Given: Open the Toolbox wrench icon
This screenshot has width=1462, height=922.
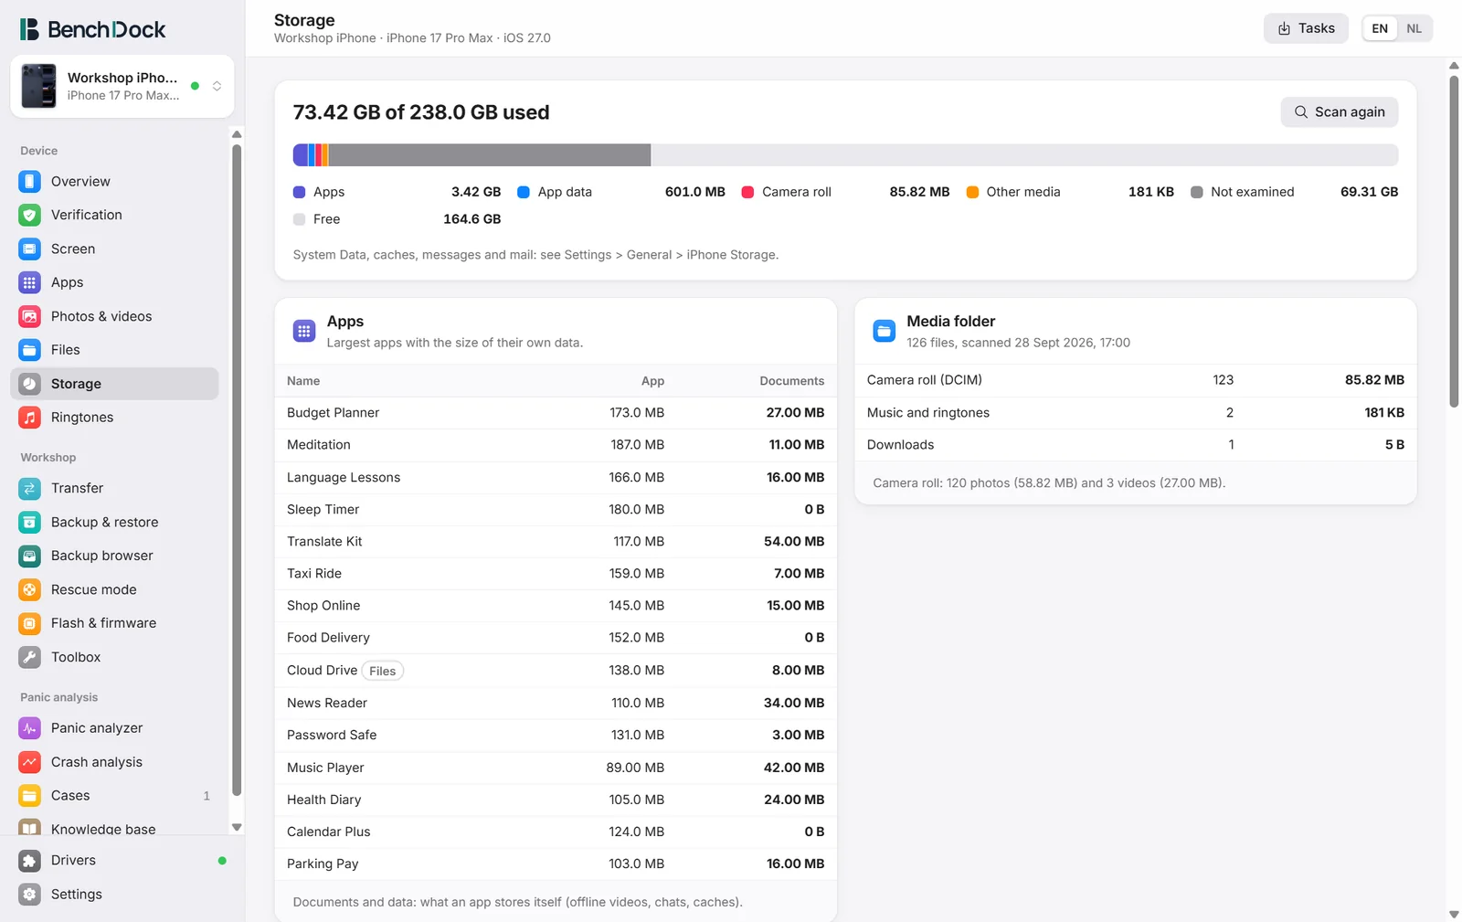Looking at the screenshot, I should point(29,657).
